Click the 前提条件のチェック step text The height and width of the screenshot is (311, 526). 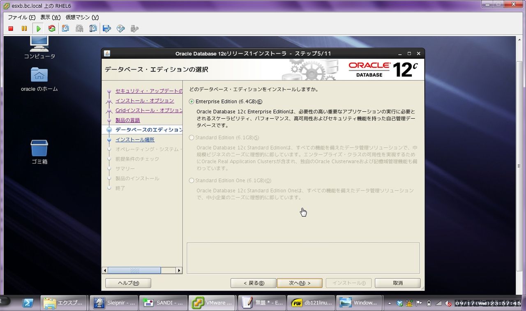coord(137,159)
